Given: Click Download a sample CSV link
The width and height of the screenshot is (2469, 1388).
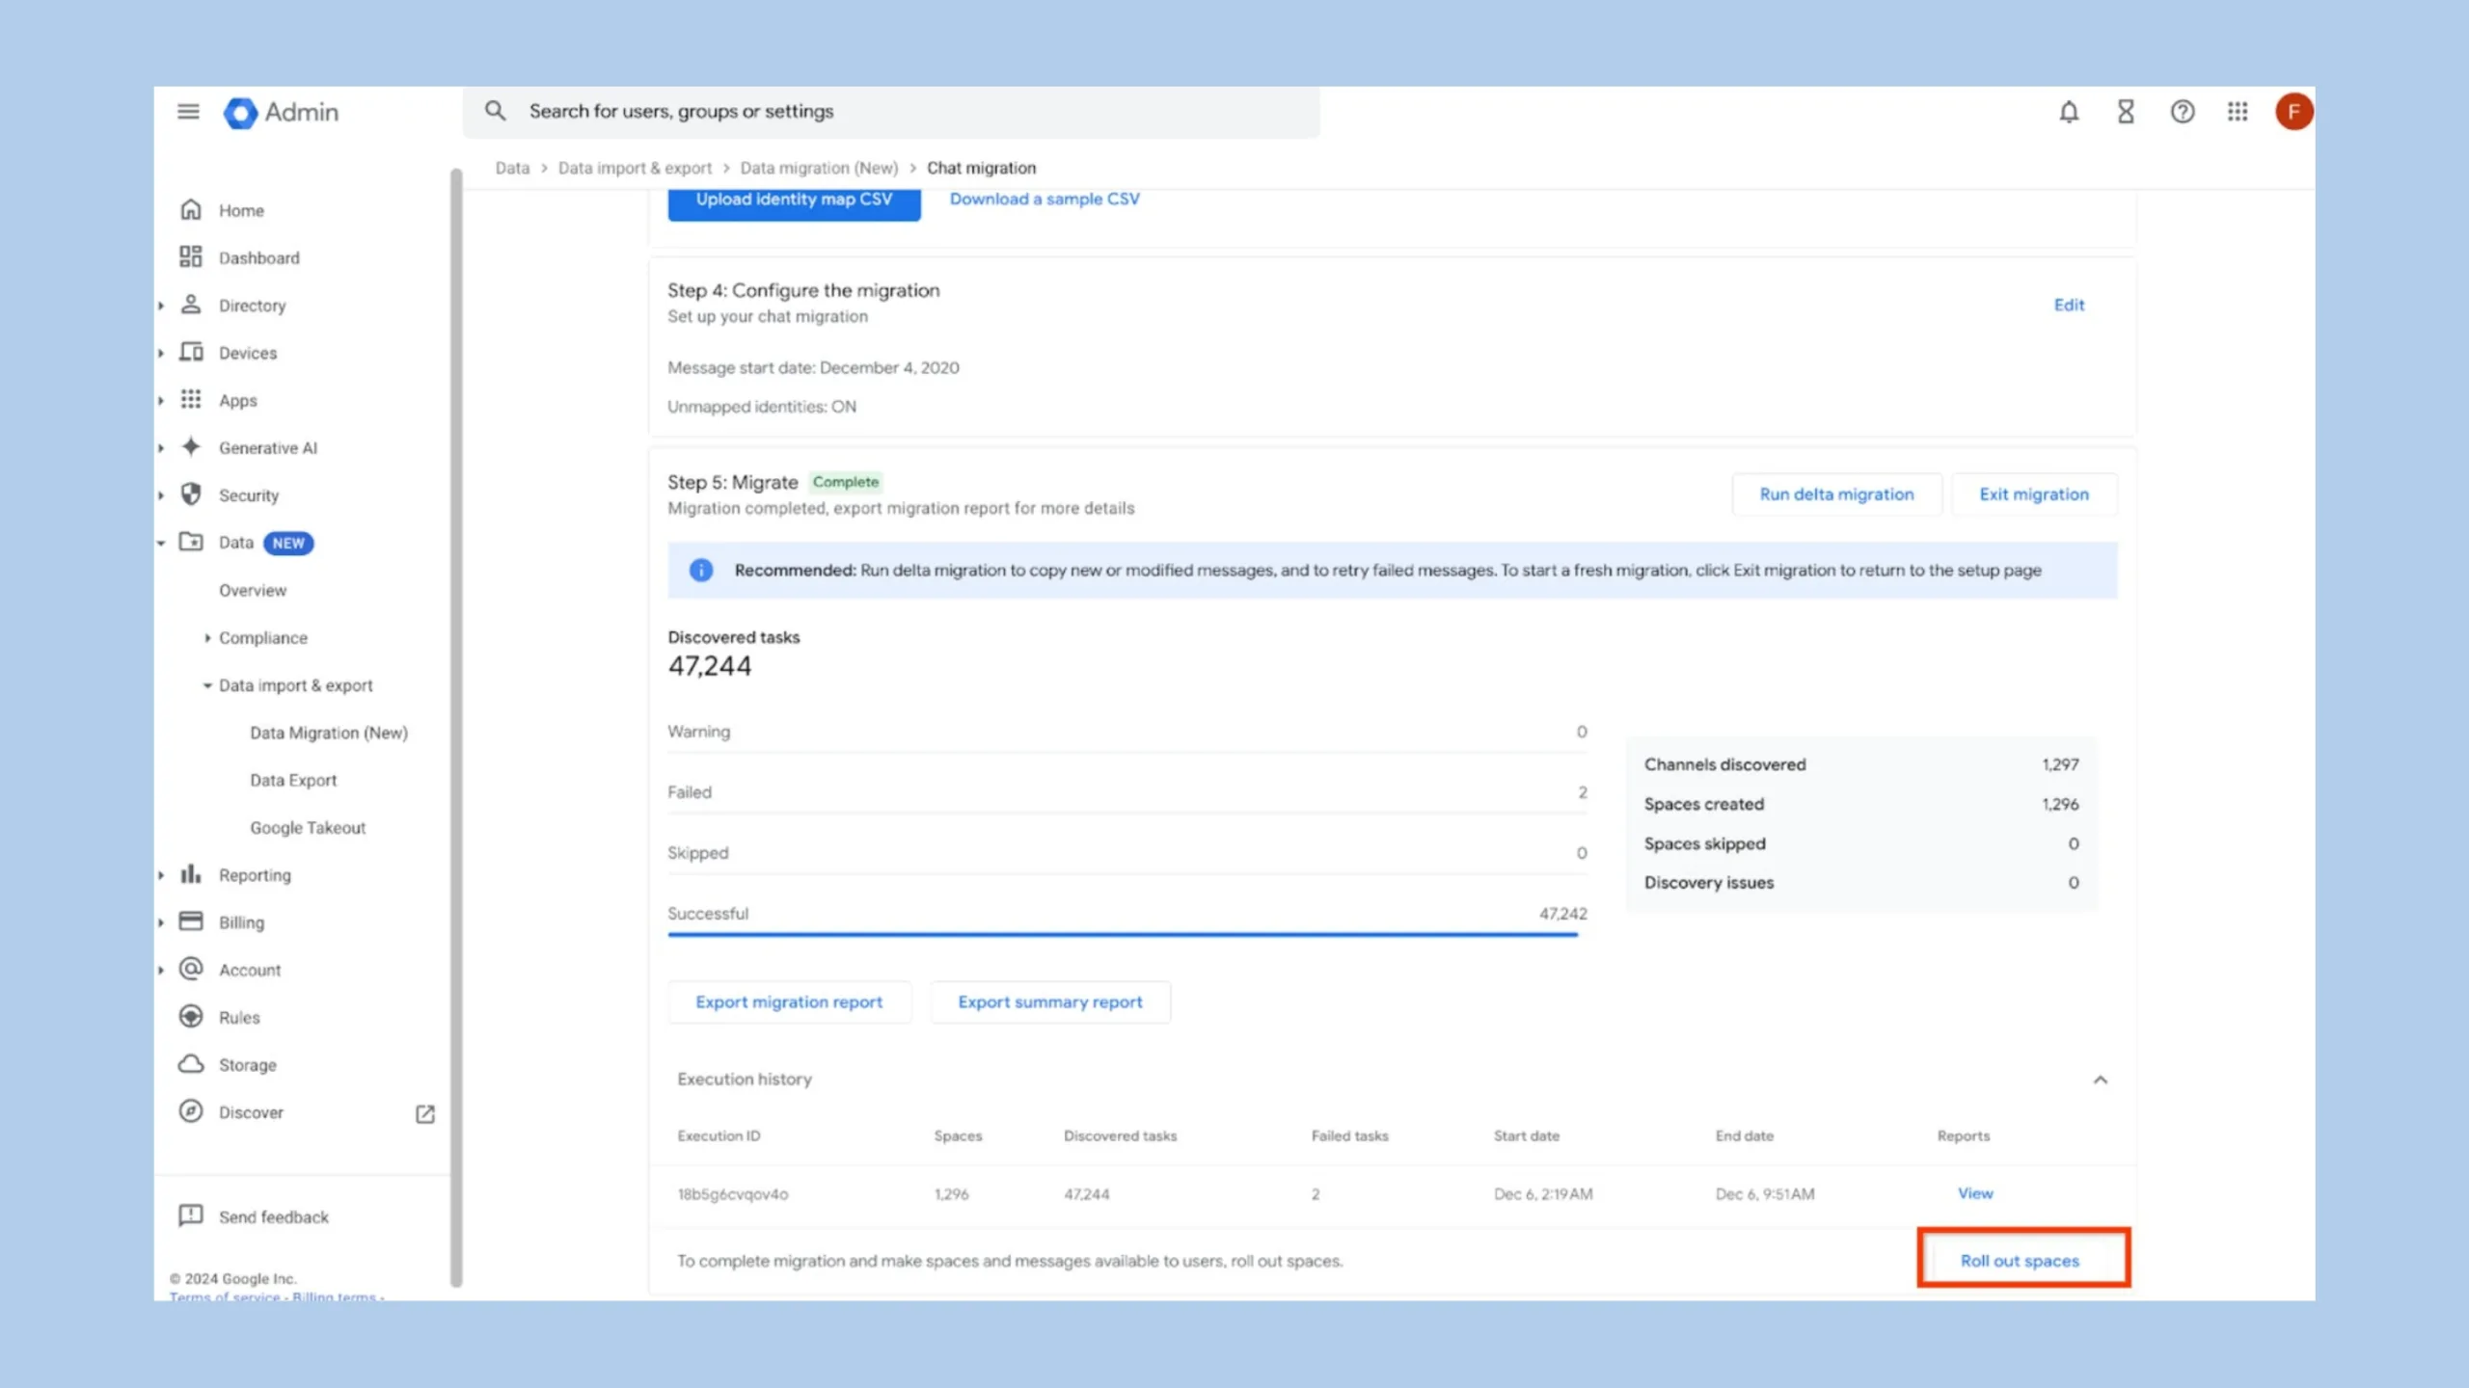Looking at the screenshot, I should 1045,199.
